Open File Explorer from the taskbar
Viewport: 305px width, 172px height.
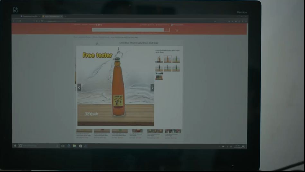75,146
